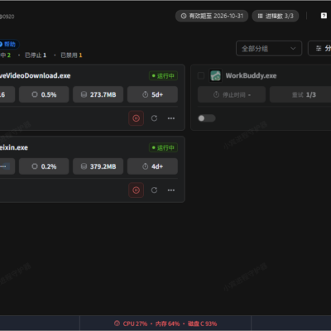Open the filter button next to the group dropdown
This screenshot has width=331, height=331.
tap(319, 49)
